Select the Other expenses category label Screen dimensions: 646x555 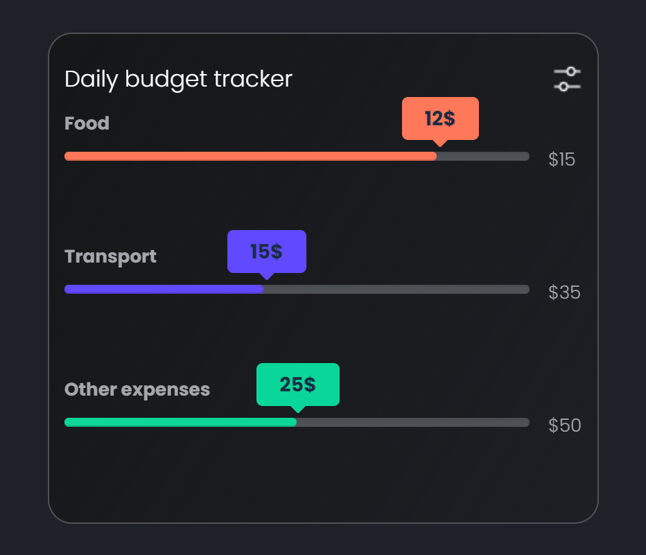pyautogui.click(x=137, y=389)
